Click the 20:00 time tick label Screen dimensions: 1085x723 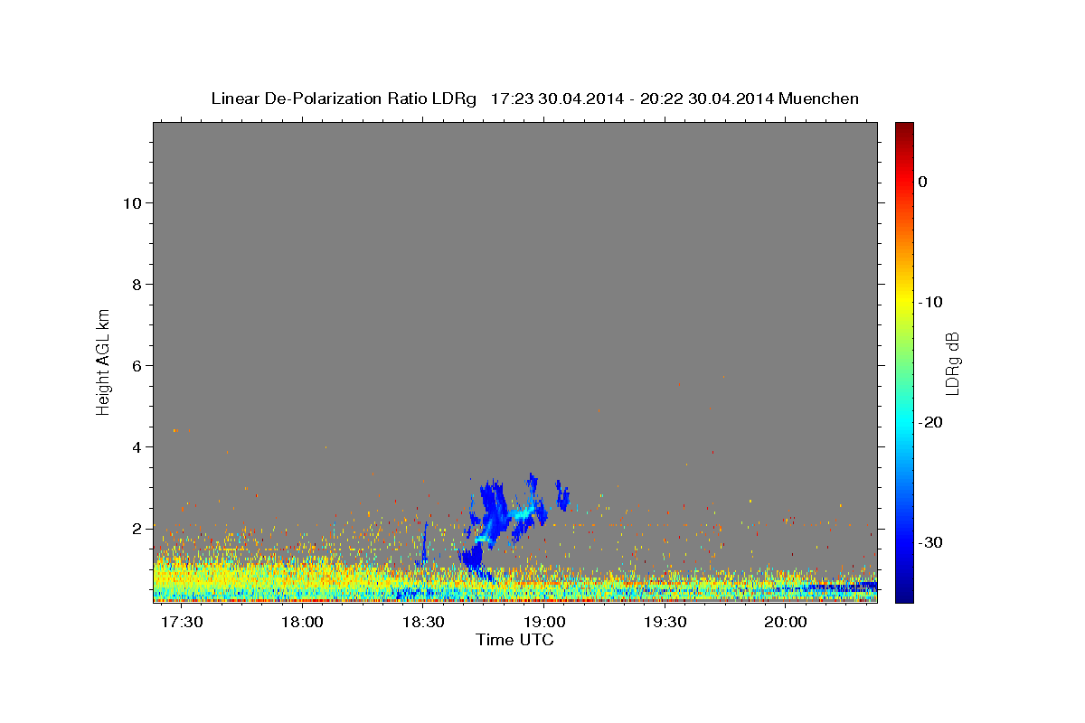coord(786,623)
